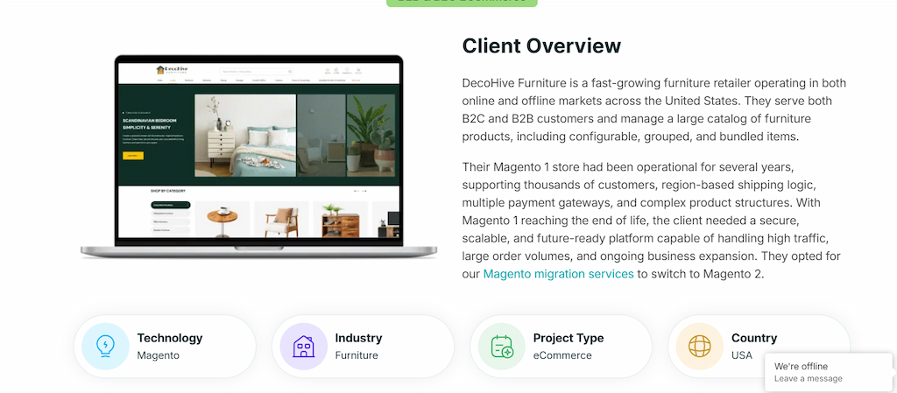Select the Project Type eCommerce info card
Viewport: 897px width, 393px height.
(562, 346)
